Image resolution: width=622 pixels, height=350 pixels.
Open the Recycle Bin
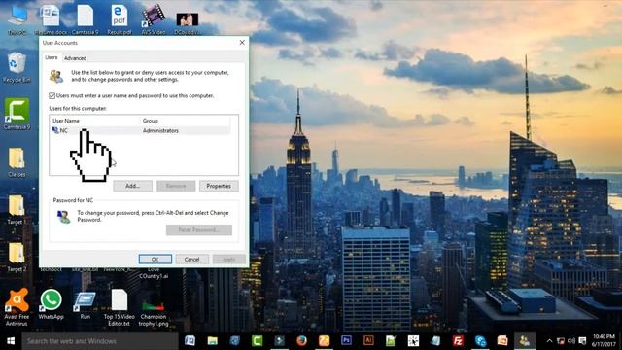[17, 67]
